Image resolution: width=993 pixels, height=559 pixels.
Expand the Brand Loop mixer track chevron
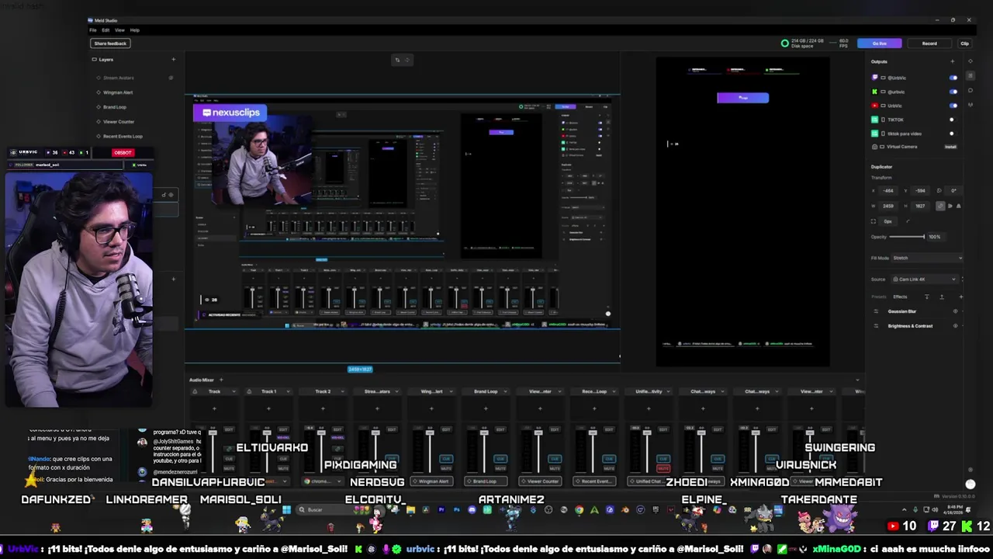click(505, 391)
